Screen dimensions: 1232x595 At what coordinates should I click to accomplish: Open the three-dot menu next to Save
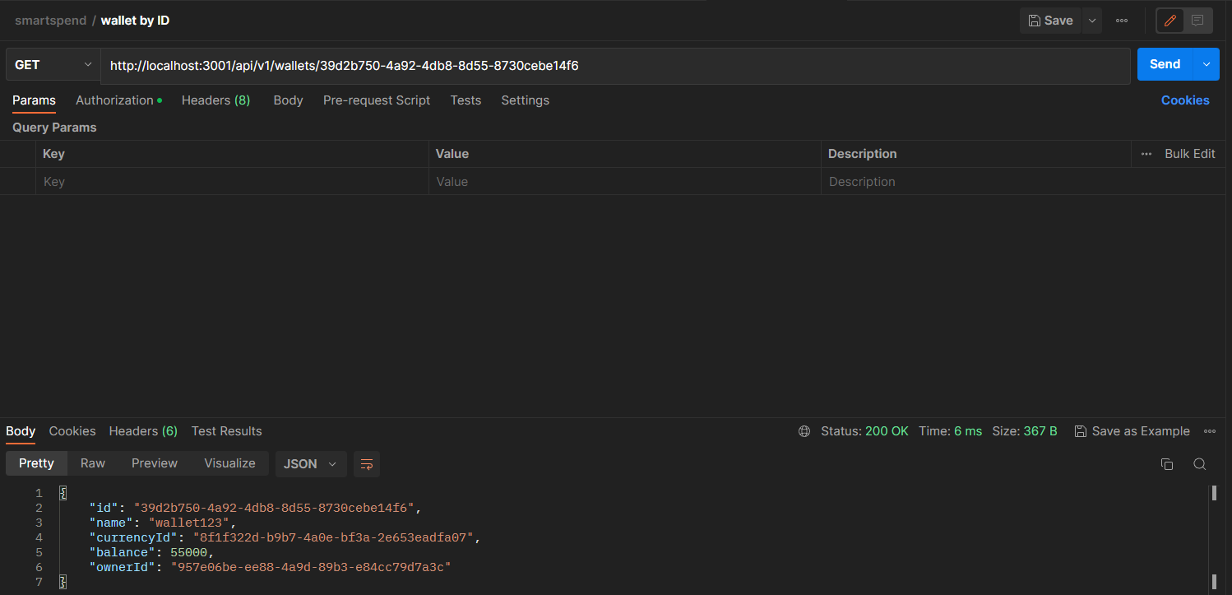pos(1121,20)
